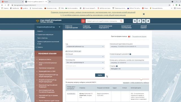Open Калькулятор госпошлины menu
Image resolution: width=181 pixels, height=102 pixels.
[x=126, y=27]
